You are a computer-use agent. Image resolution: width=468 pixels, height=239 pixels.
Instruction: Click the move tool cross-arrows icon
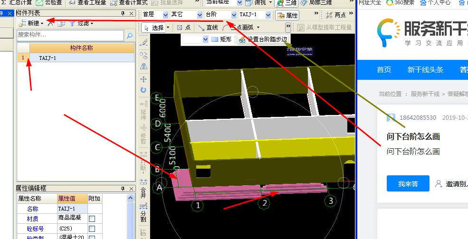[143, 79]
